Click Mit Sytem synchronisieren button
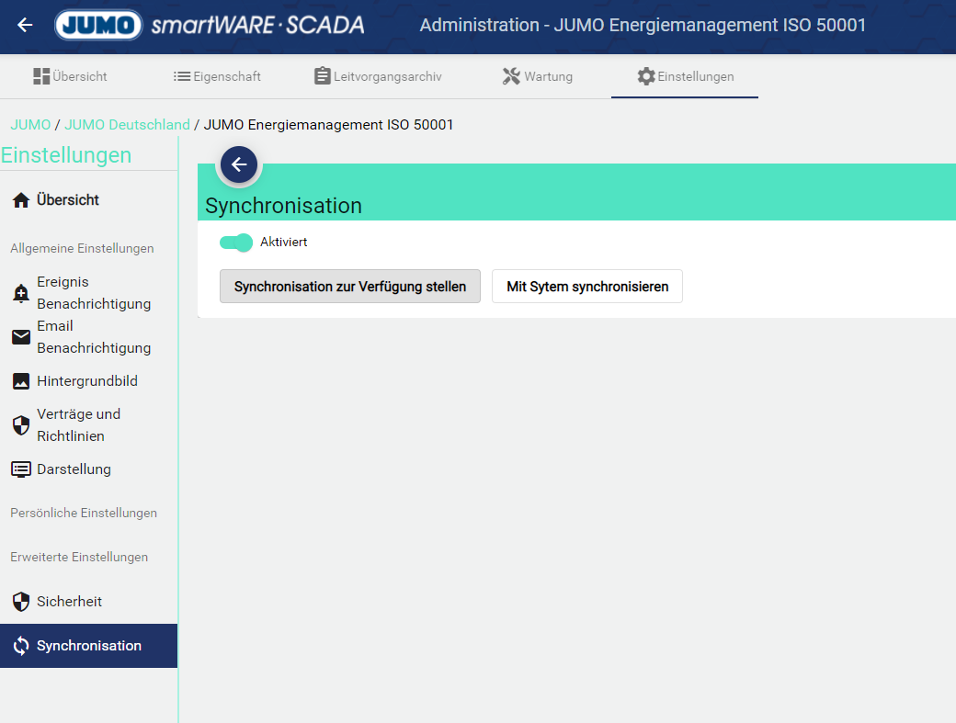This screenshot has height=723, width=956. click(x=586, y=287)
